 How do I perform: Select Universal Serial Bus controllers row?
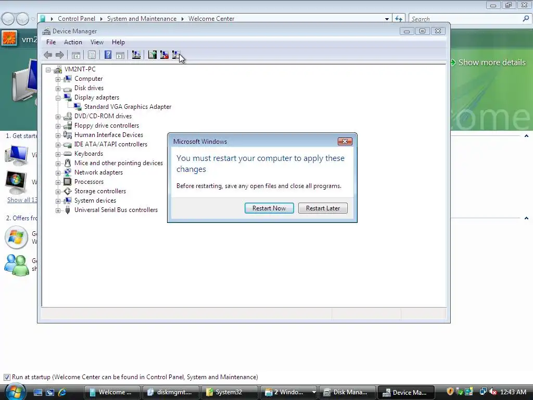point(116,210)
